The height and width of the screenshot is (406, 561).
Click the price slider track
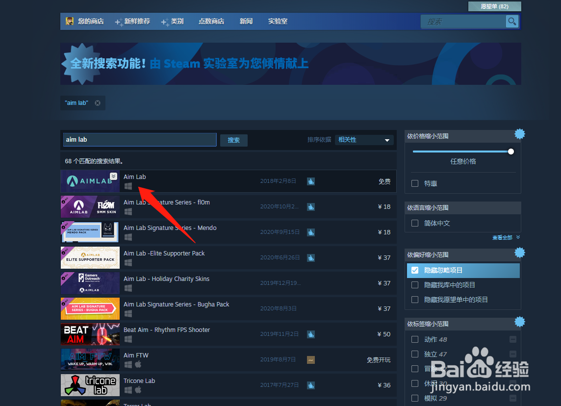pos(461,152)
